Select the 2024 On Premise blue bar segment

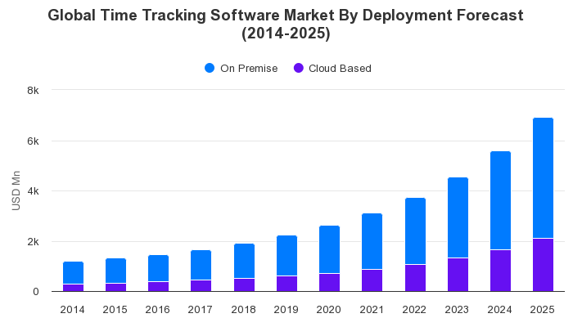click(x=500, y=200)
